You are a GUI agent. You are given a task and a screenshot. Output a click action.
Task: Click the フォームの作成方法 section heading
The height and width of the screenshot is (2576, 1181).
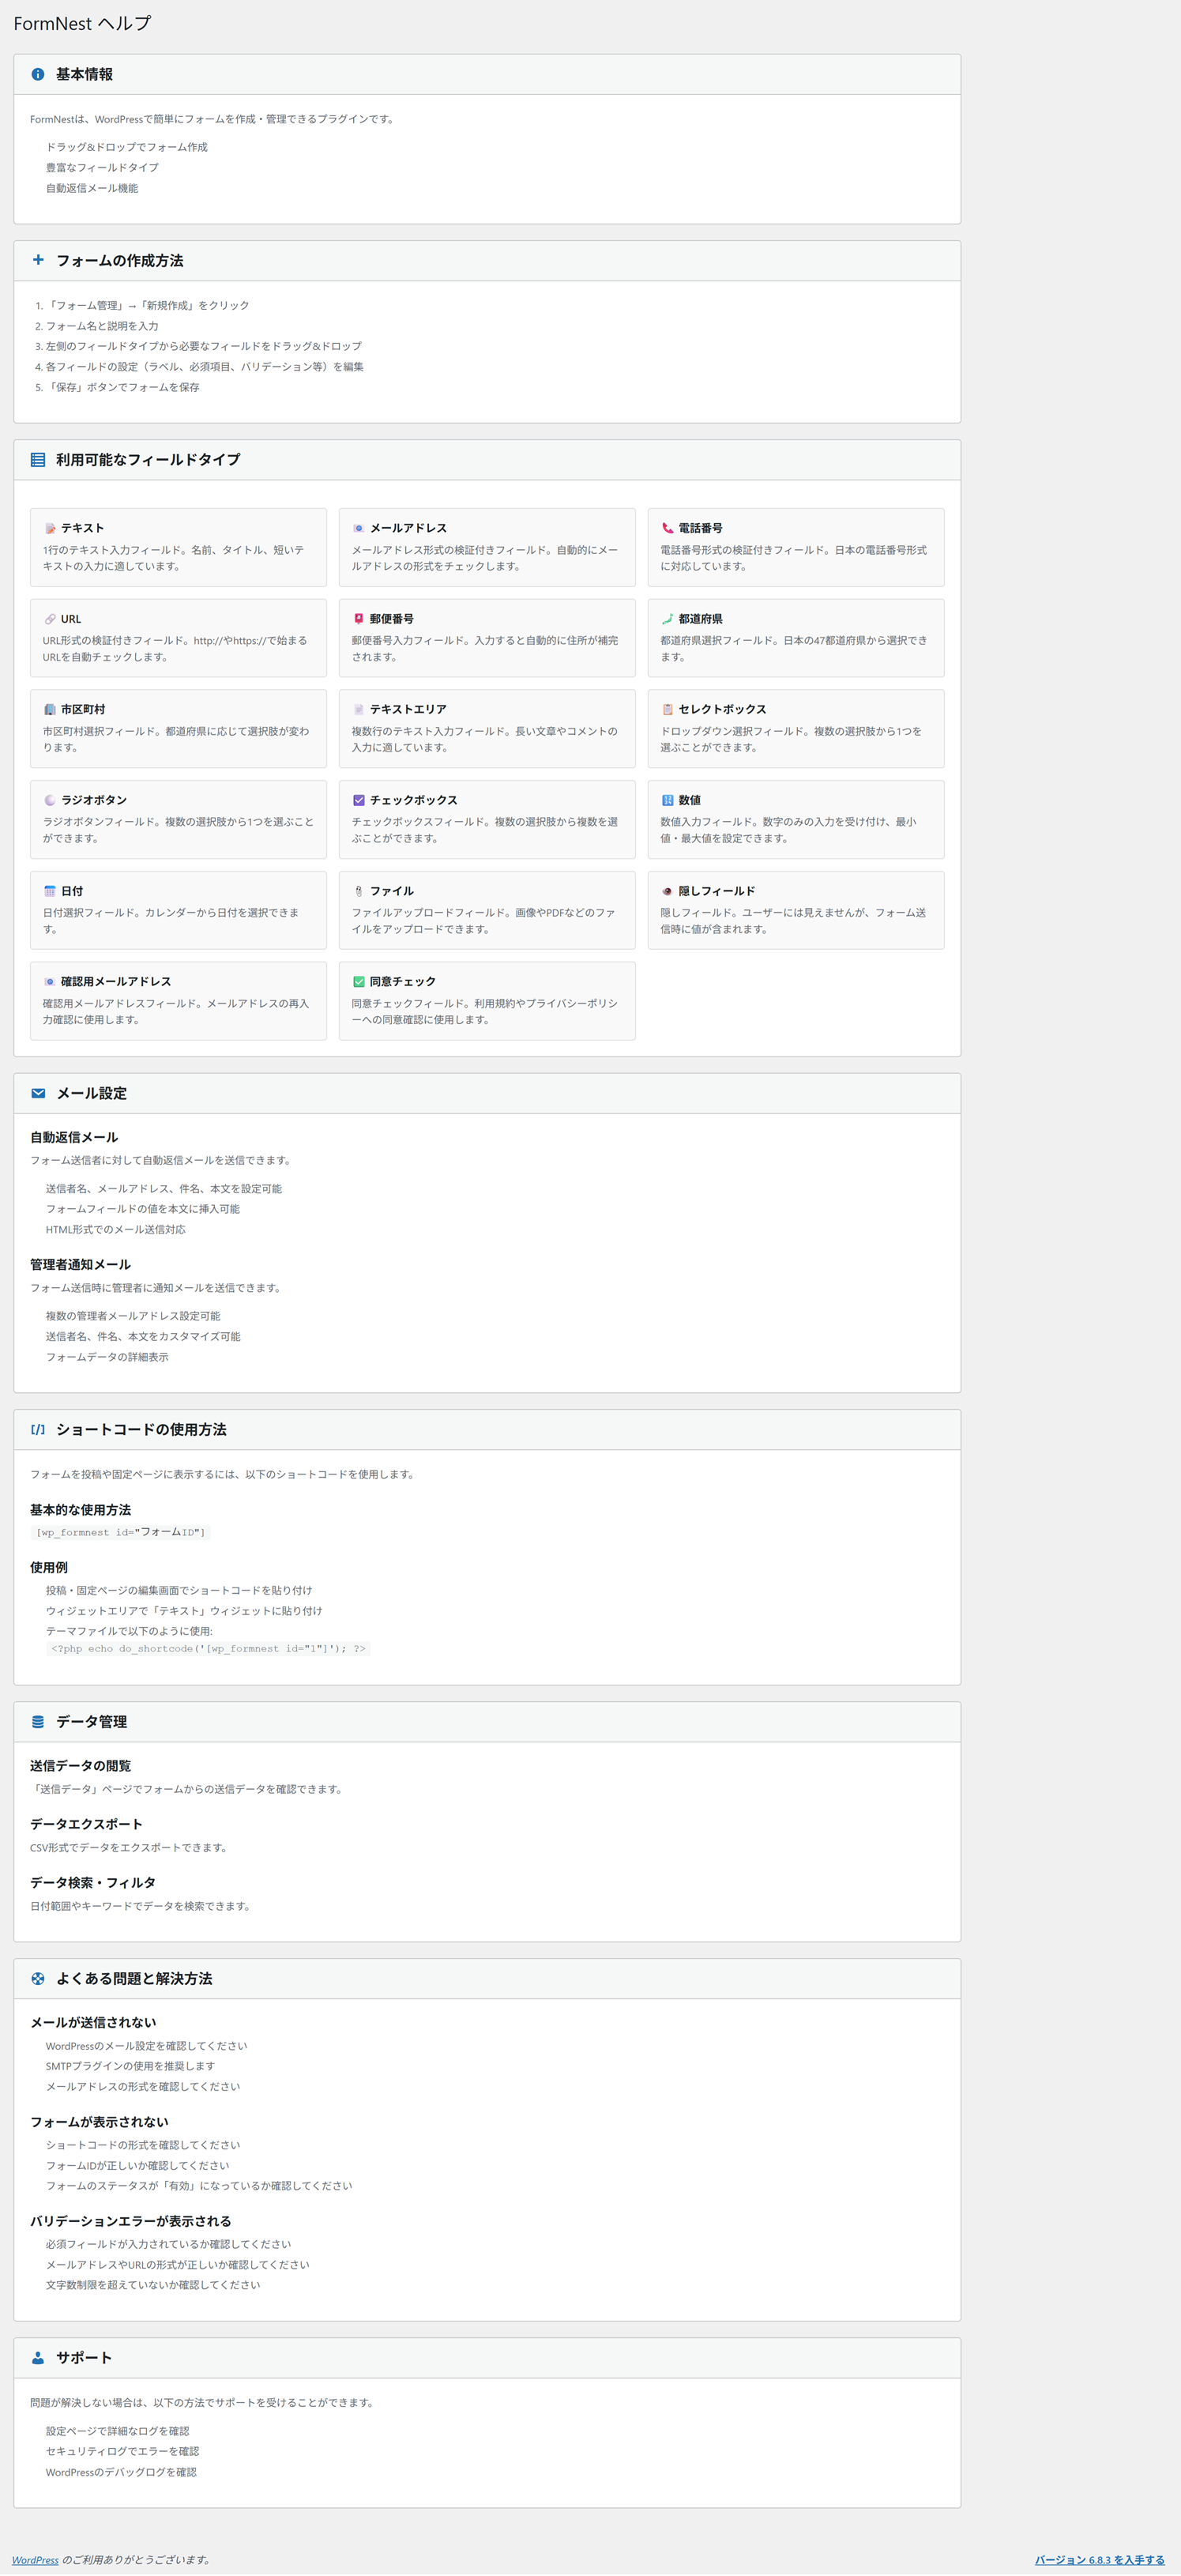[120, 260]
